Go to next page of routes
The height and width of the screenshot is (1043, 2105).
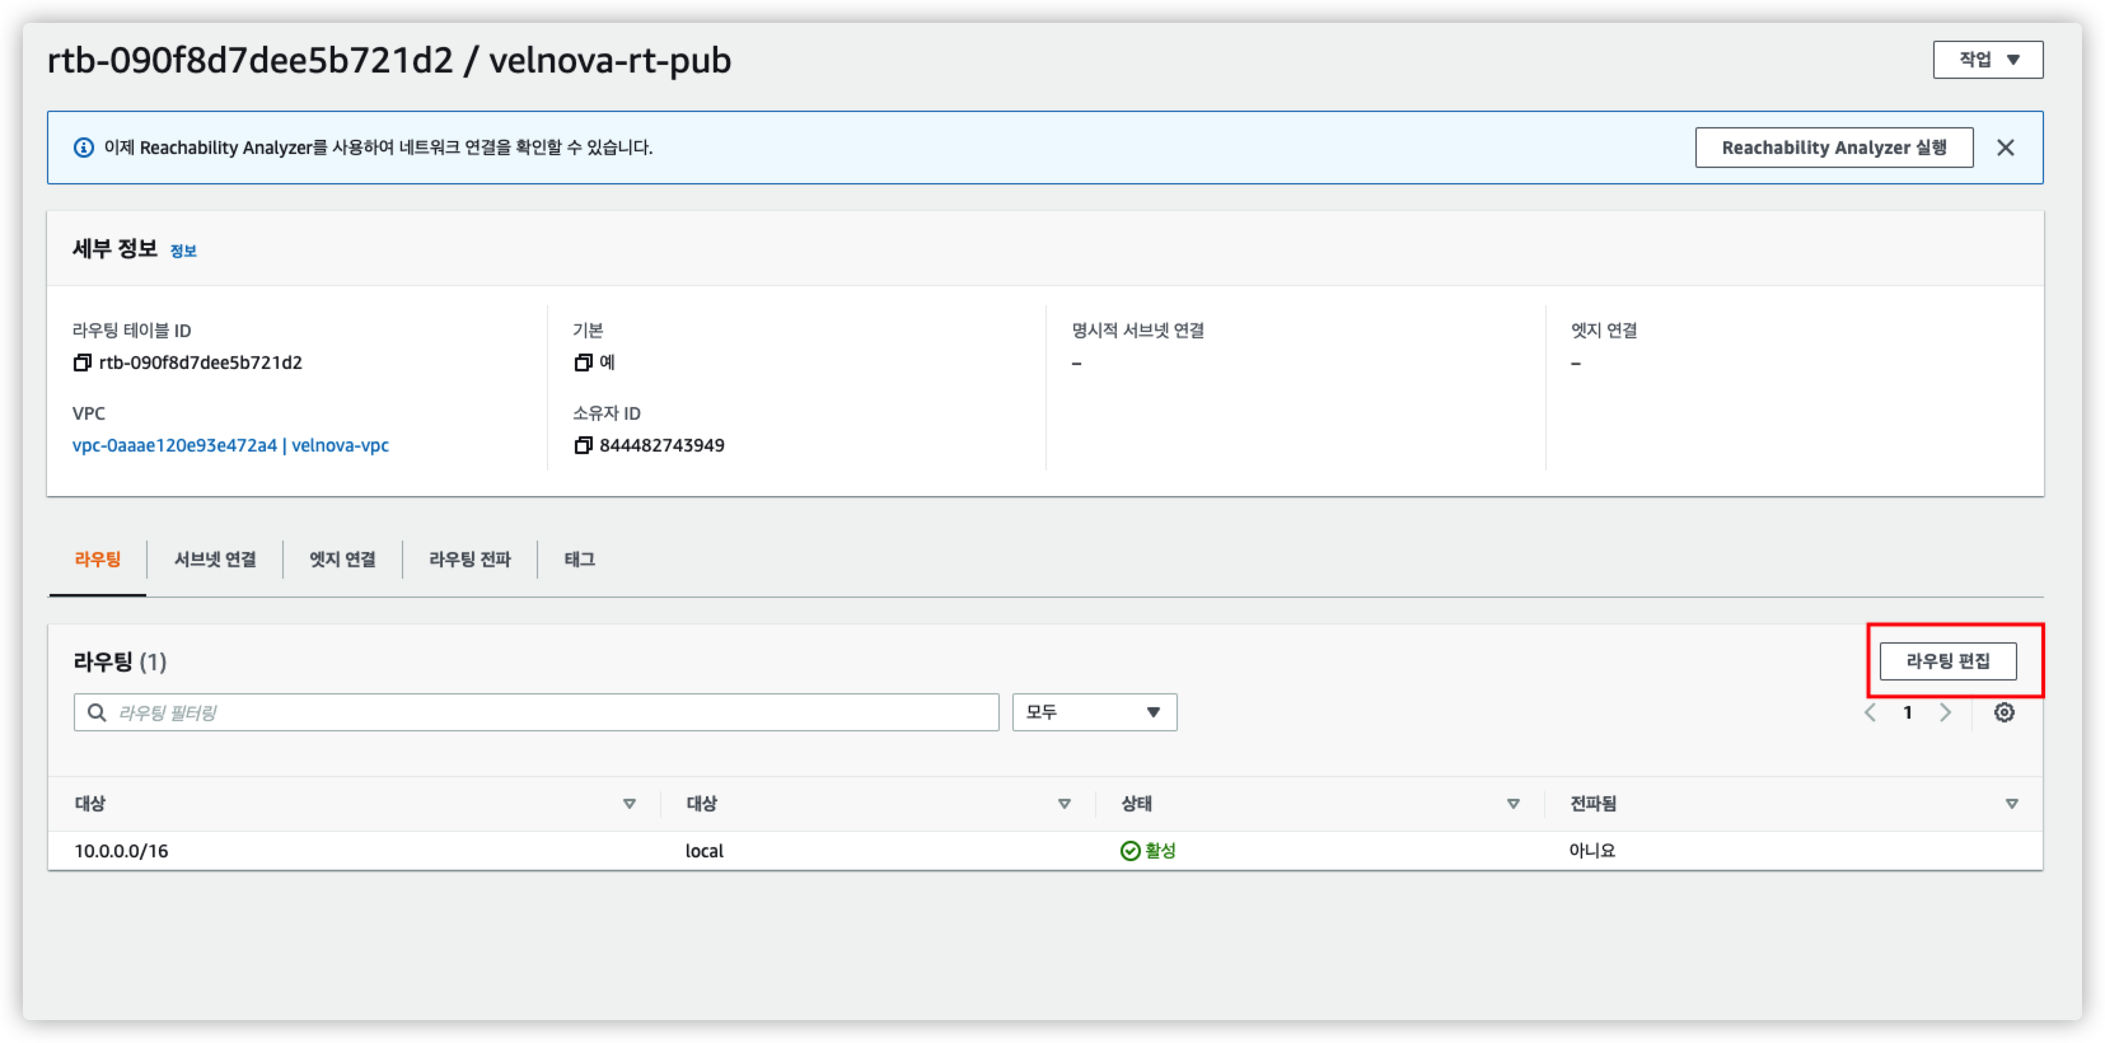[1945, 712]
